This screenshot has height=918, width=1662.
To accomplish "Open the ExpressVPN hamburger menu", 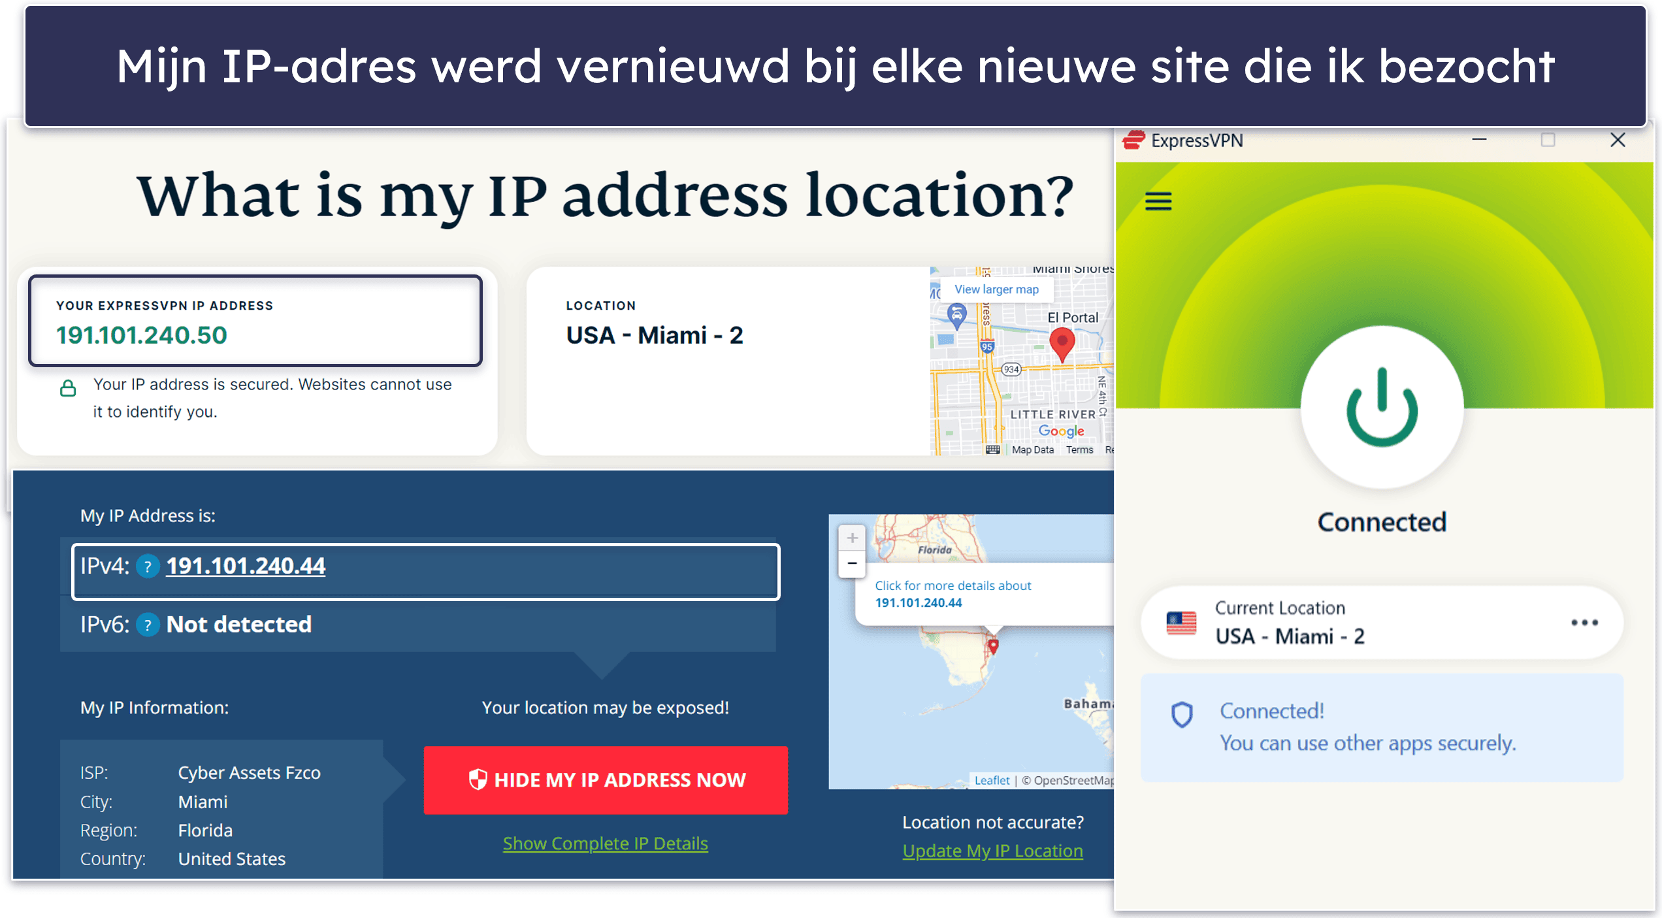I will pos(1158,201).
